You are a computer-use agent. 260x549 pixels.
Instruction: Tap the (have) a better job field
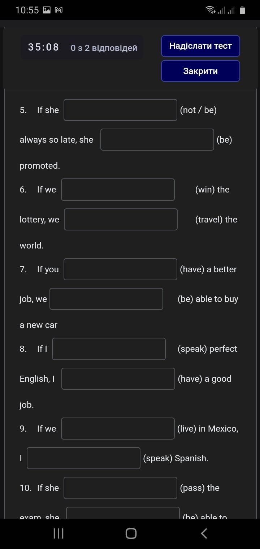point(120,269)
